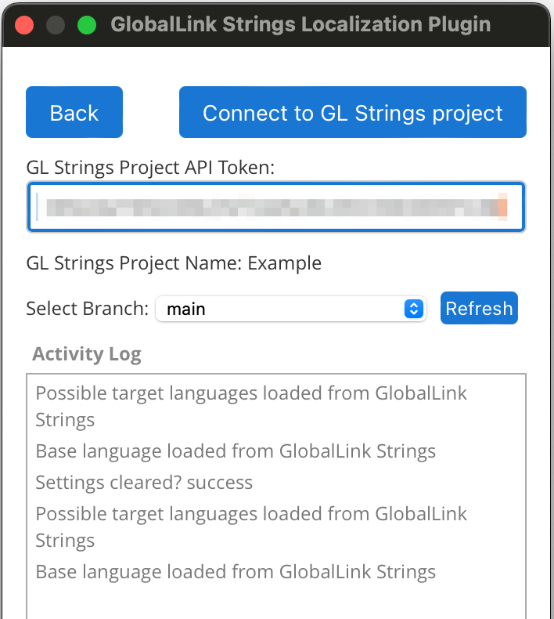Connect to GL Strings project
The image size is (554, 619).
[352, 112]
